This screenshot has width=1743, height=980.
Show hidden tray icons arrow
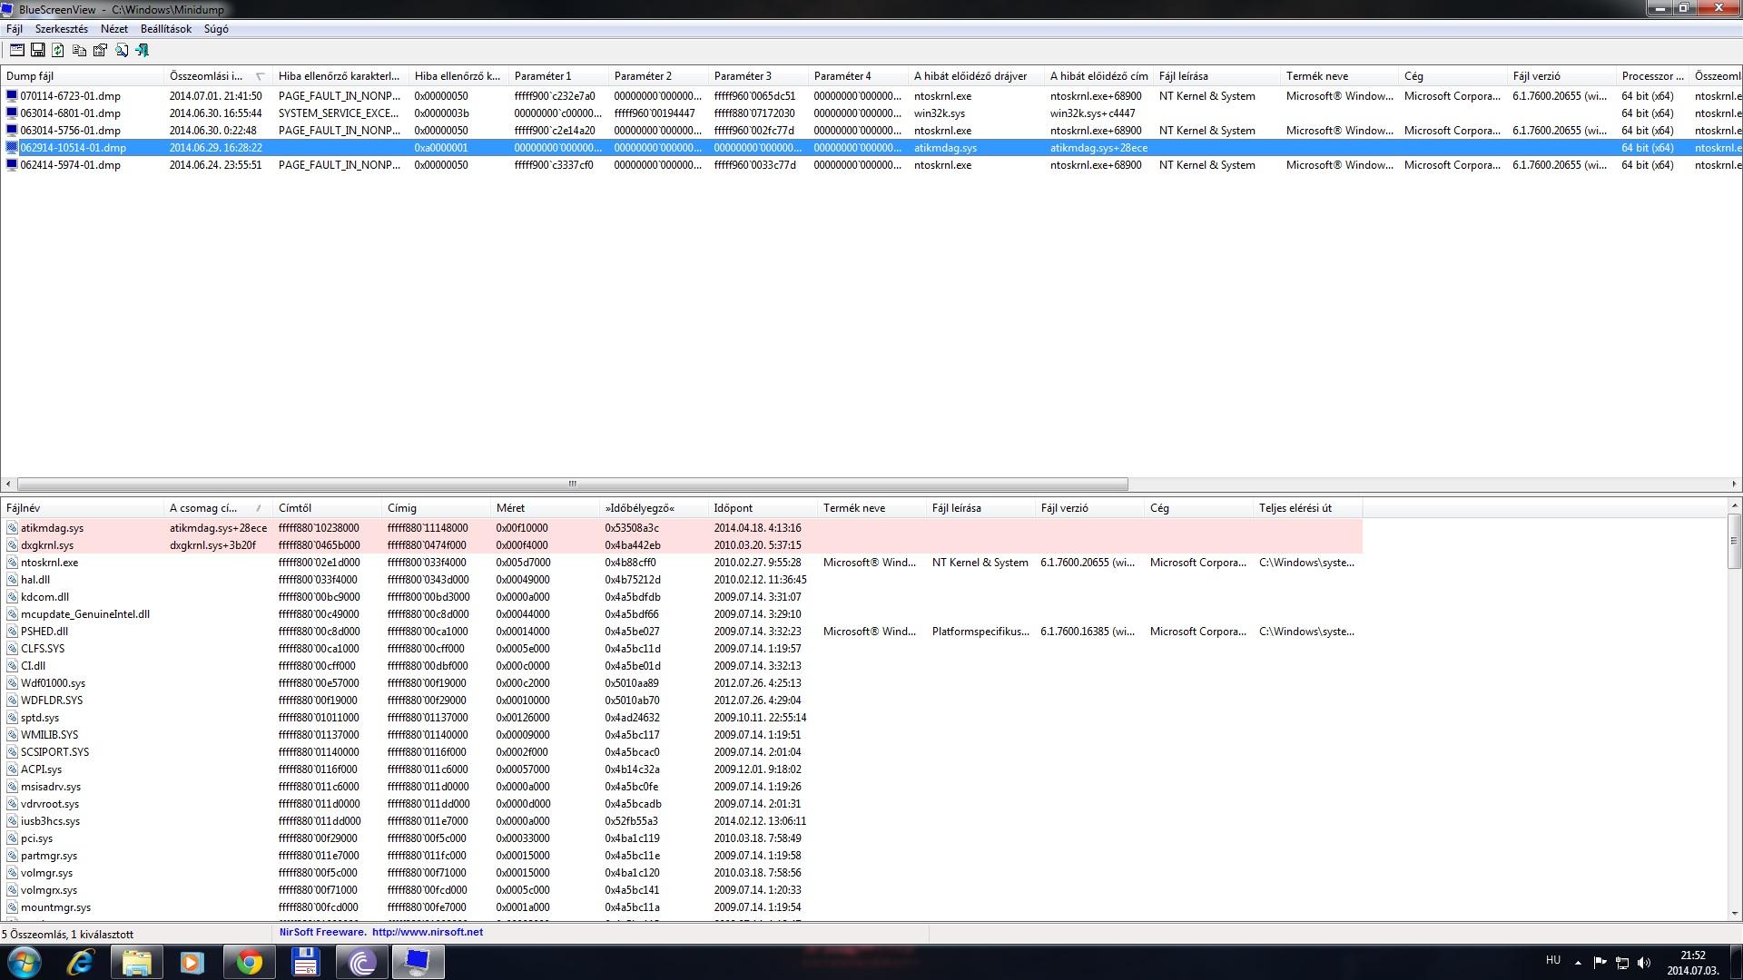[1578, 962]
